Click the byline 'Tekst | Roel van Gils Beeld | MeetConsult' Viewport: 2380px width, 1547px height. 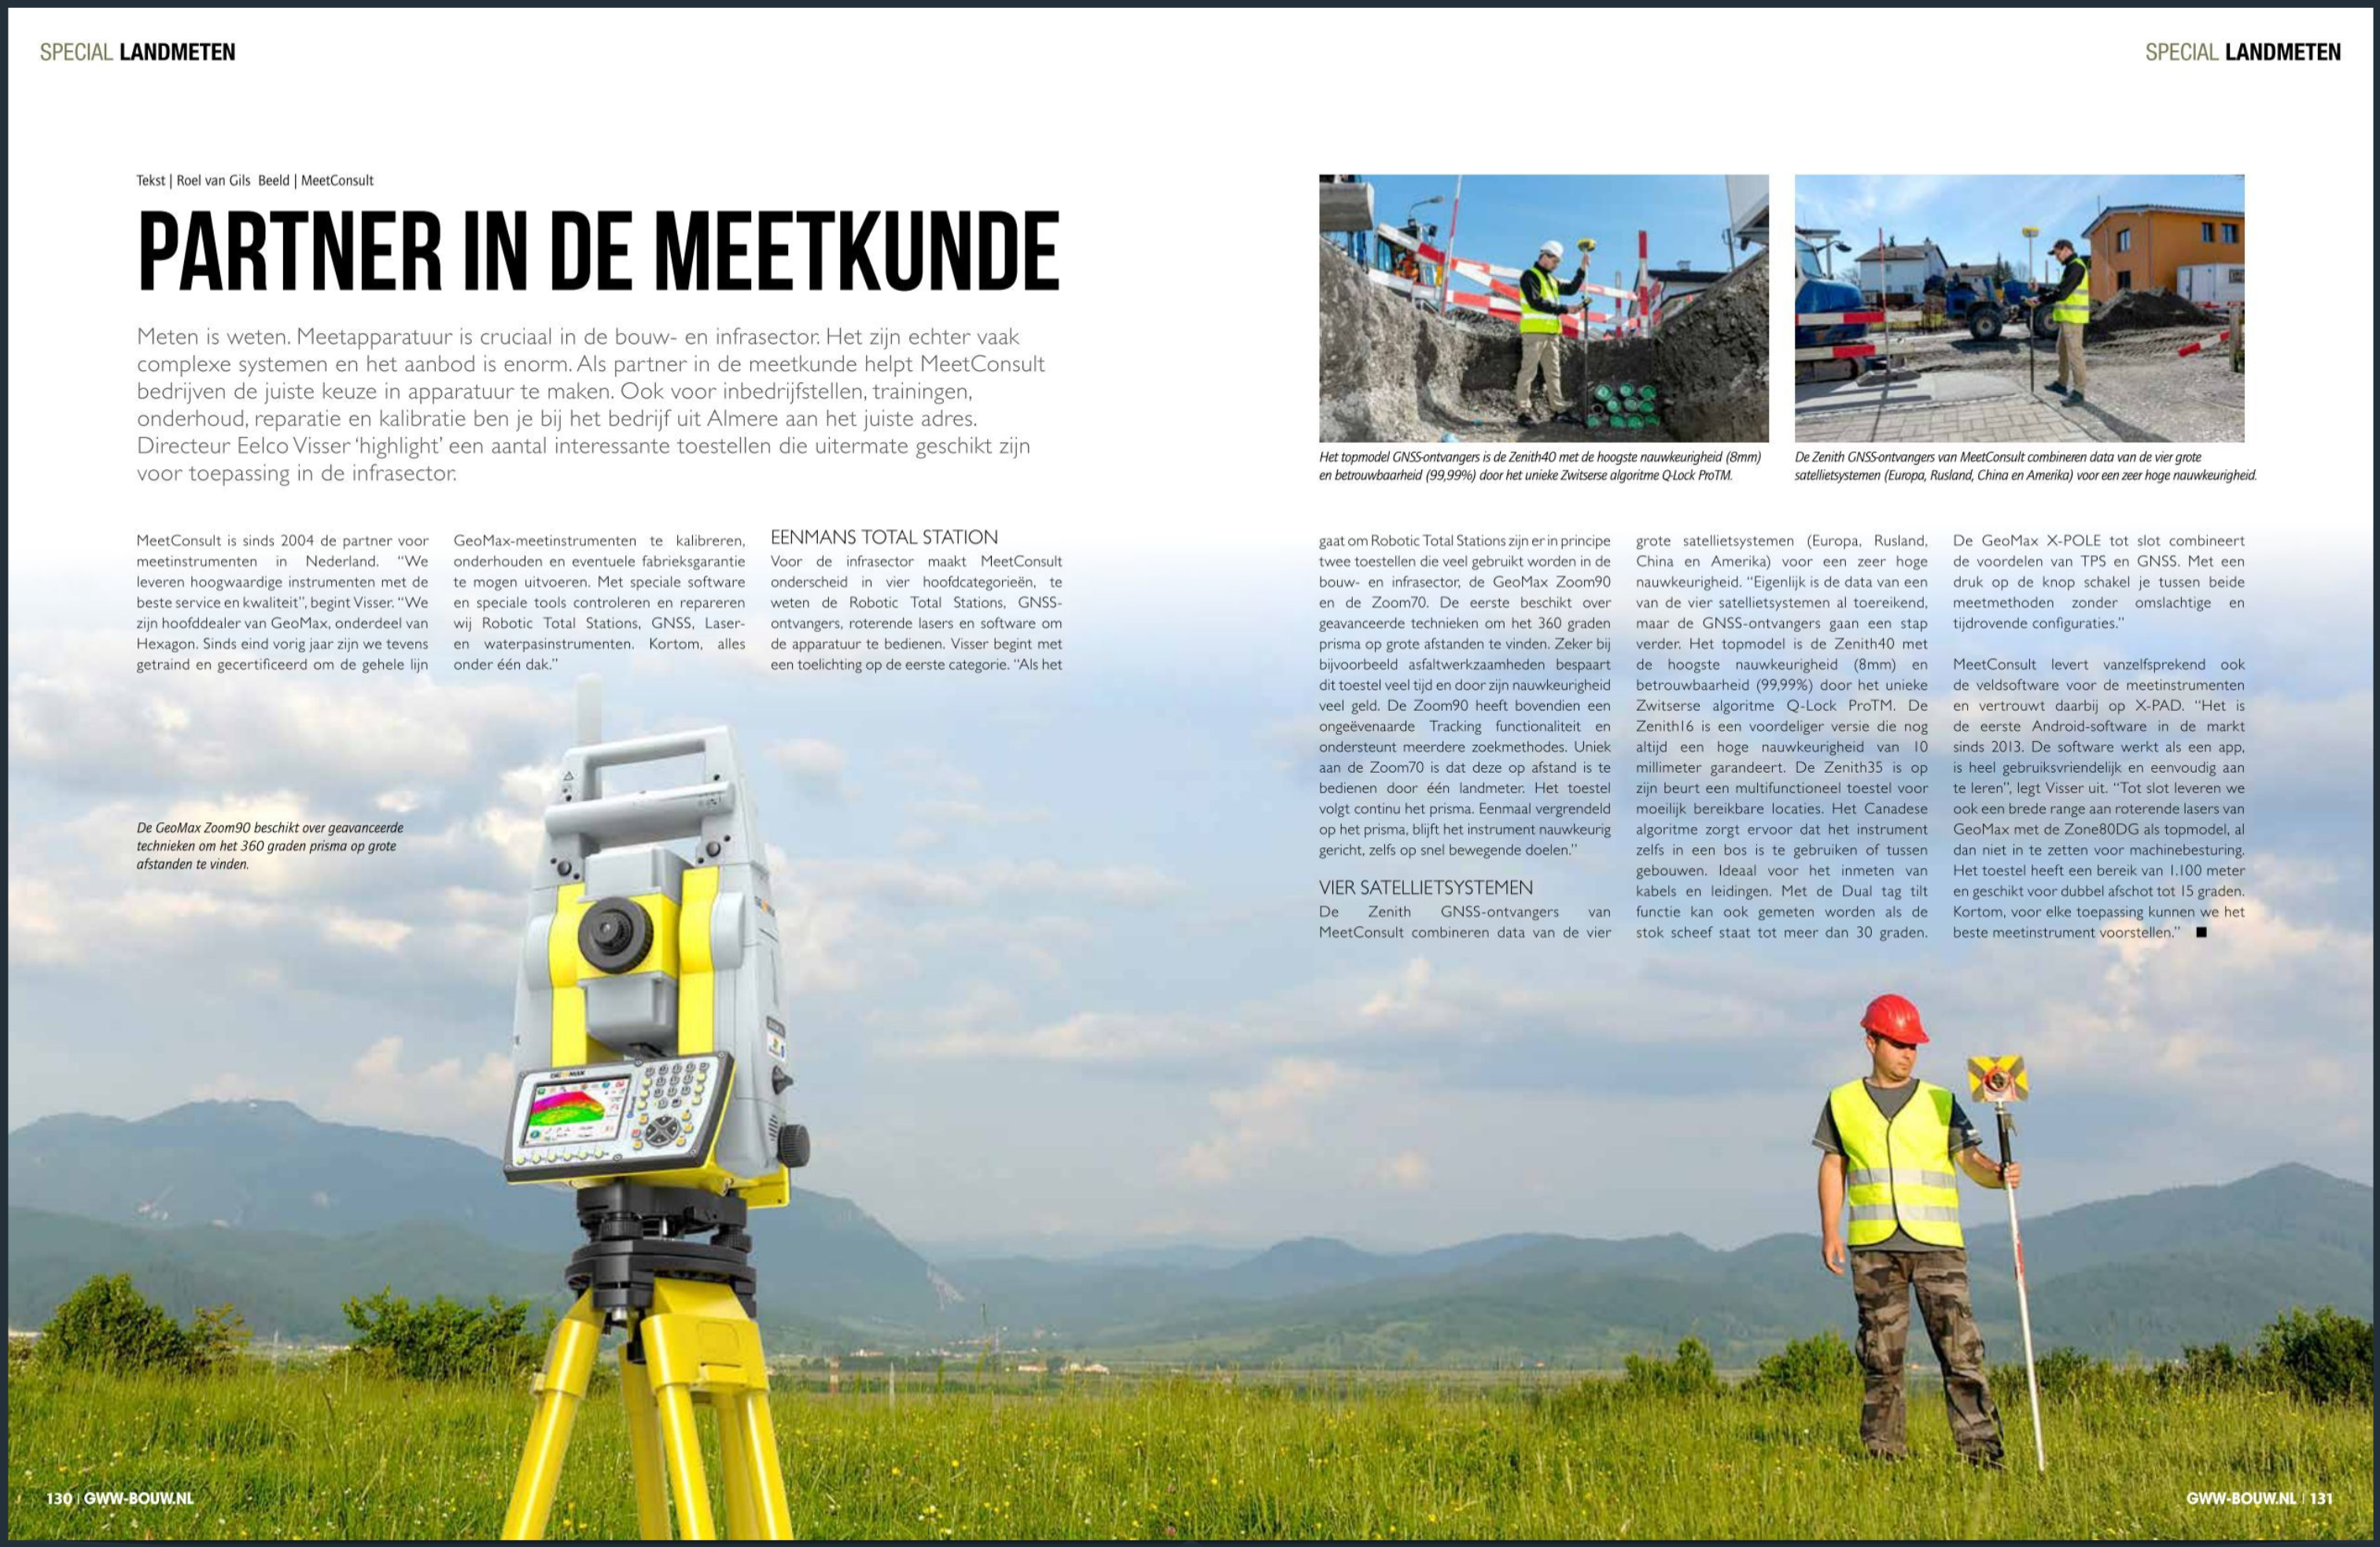[255, 181]
